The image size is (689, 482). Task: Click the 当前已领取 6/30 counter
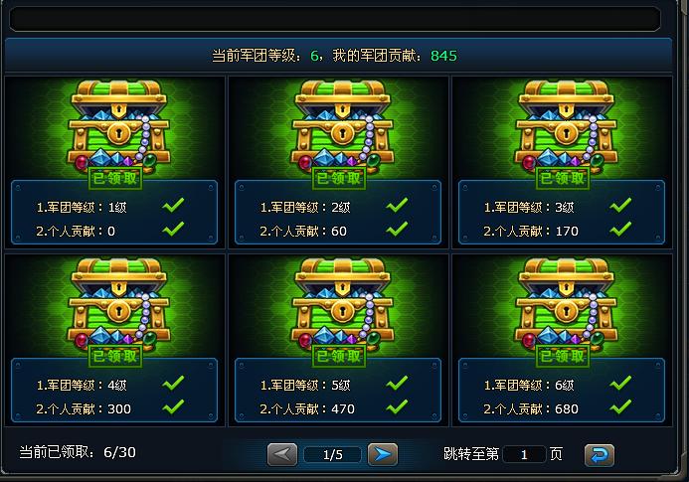click(x=78, y=452)
